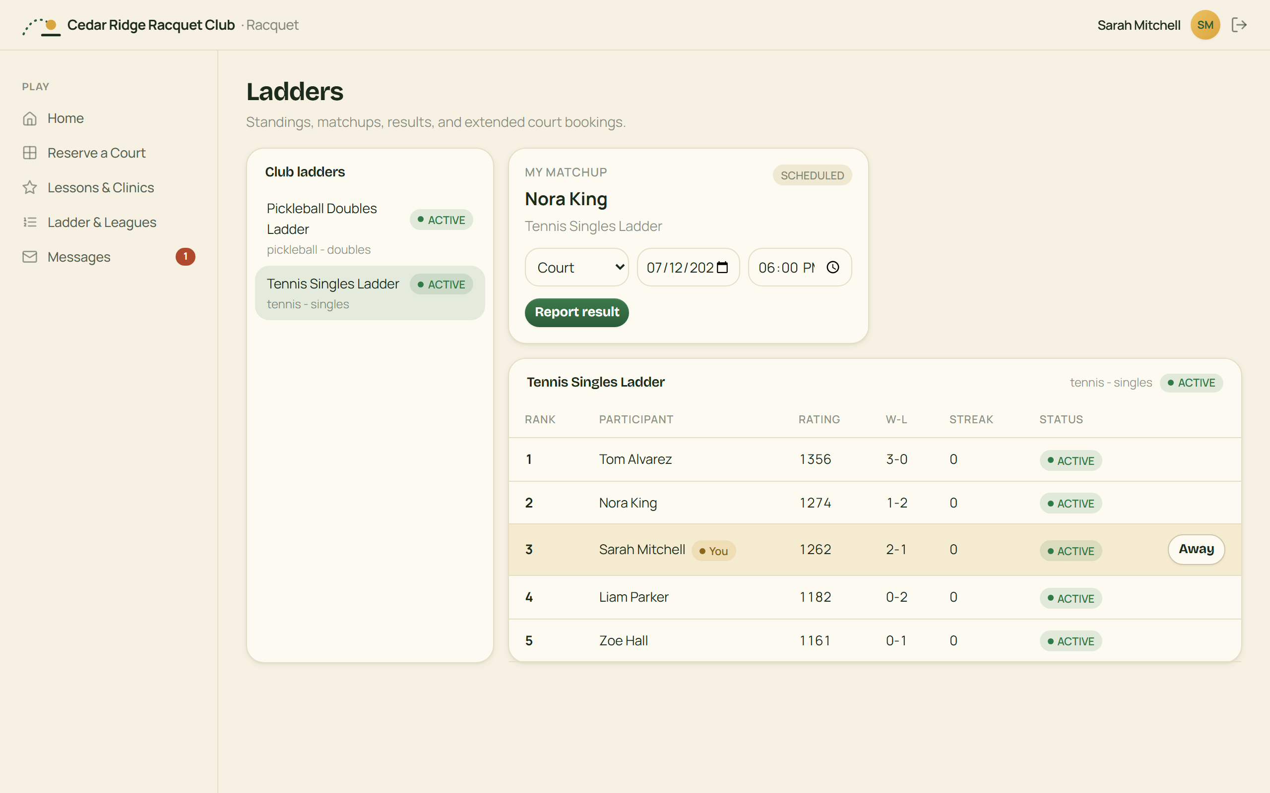Click rating value 1274
Image resolution: width=1270 pixels, height=793 pixels.
[x=815, y=503]
